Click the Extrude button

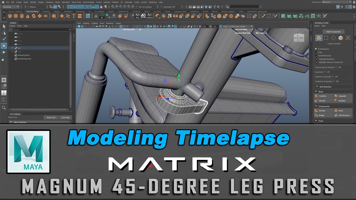click(x=324, y=111)
